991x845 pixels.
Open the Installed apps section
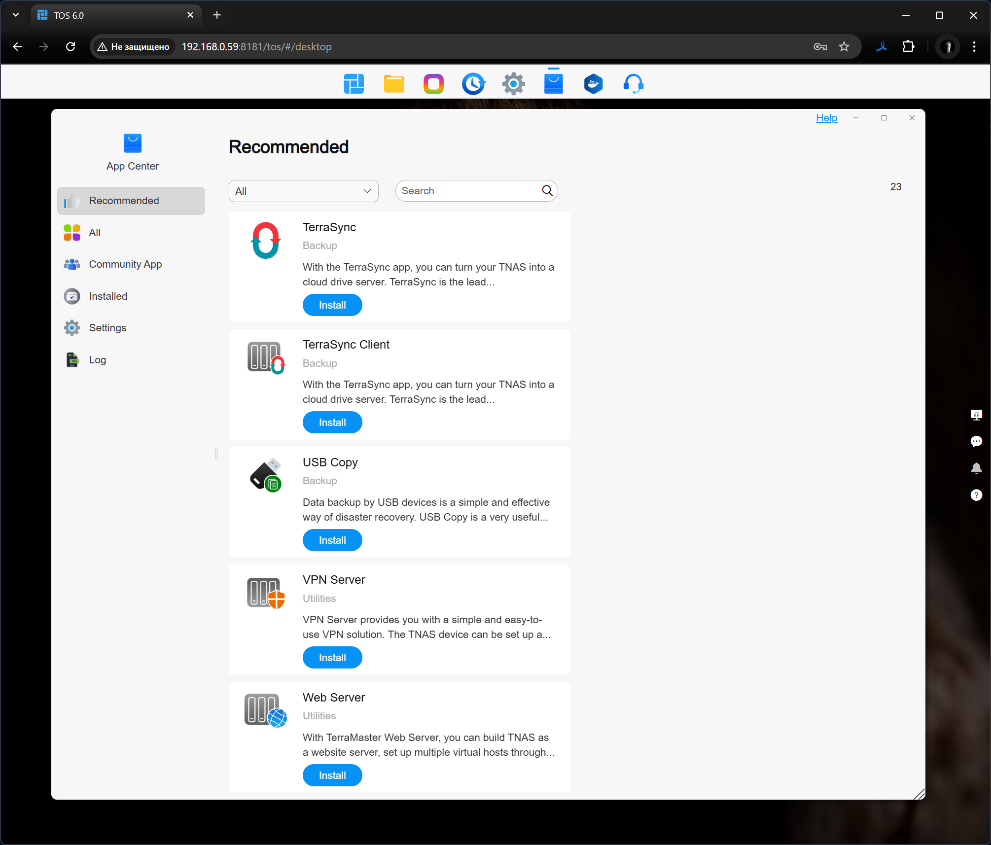click(x=108, y=296)
